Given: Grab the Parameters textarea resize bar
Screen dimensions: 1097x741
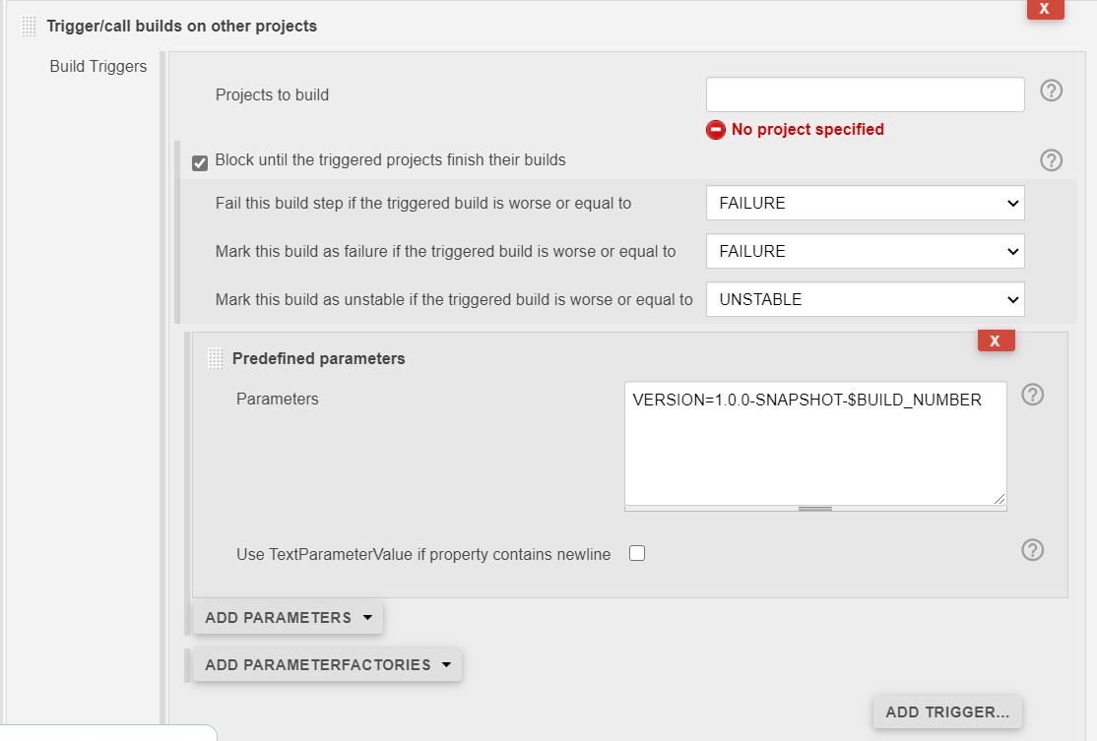Looking at the screenshot, I should coord(815,509).
